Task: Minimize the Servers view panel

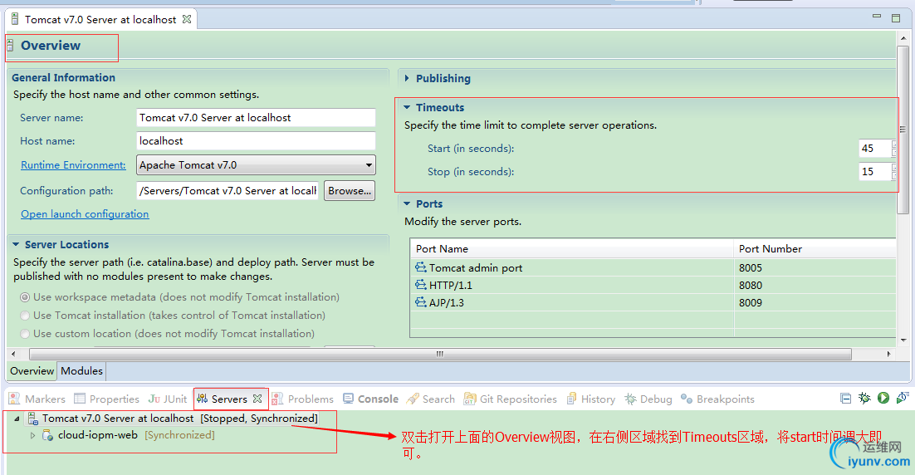Action: tap(845, 398)
